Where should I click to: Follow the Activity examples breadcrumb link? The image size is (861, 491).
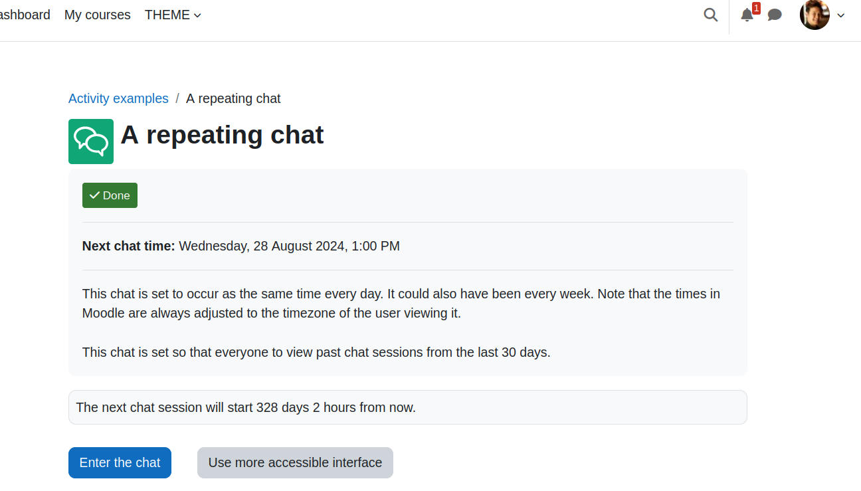(x=118, y=98)
